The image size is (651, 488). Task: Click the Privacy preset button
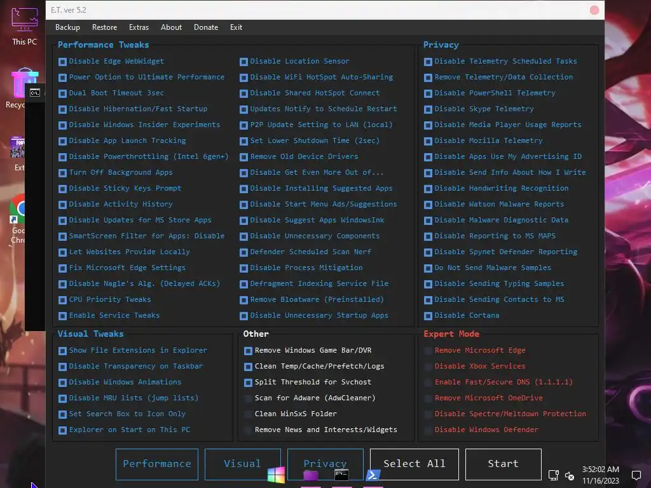point(325,464)
